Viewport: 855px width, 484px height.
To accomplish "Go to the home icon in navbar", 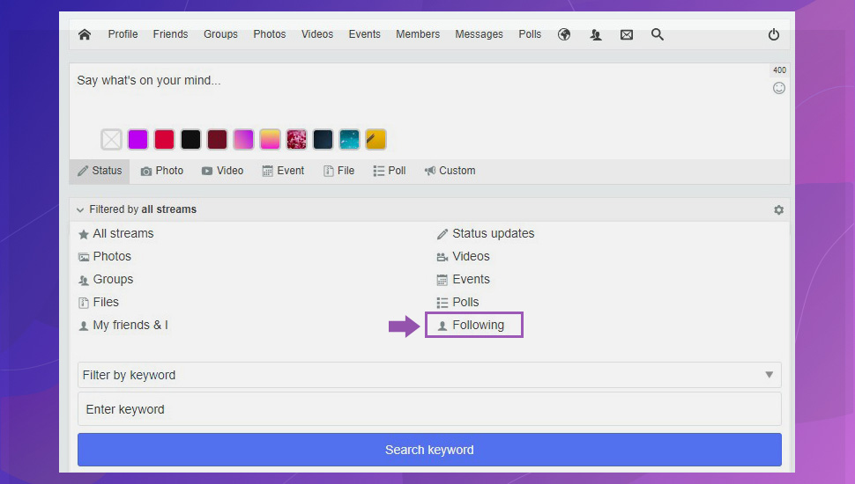I will point(85,34).
